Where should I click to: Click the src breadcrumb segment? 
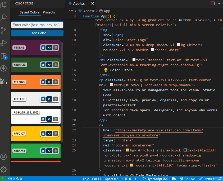(x=71, y=11)
